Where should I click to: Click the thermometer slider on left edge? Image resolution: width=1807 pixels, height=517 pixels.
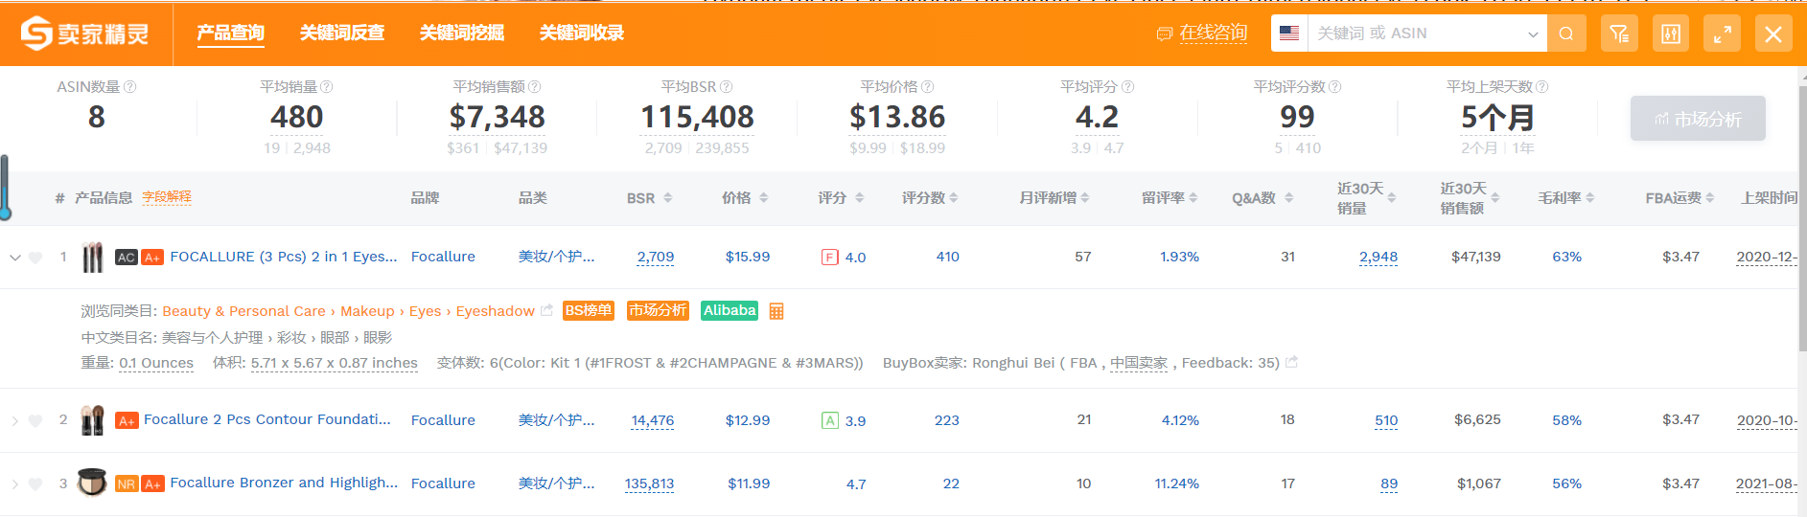[x=5, y=188]
